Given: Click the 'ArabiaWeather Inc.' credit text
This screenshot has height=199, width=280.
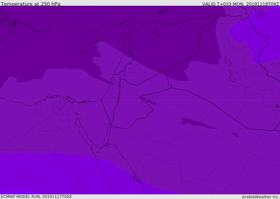Looking at the screenshot, I should pyautogui.click(x=261, y=197).
